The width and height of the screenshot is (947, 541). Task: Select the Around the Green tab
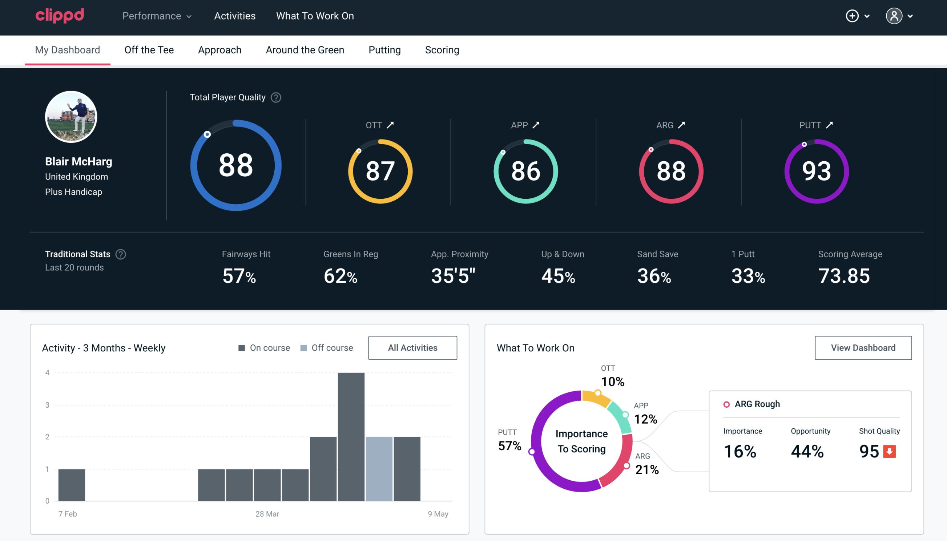pos(305,49)
